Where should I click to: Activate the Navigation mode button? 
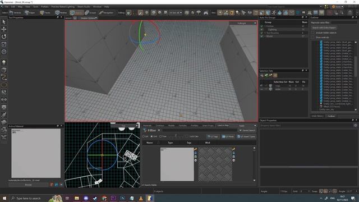[x=106, y=12]
